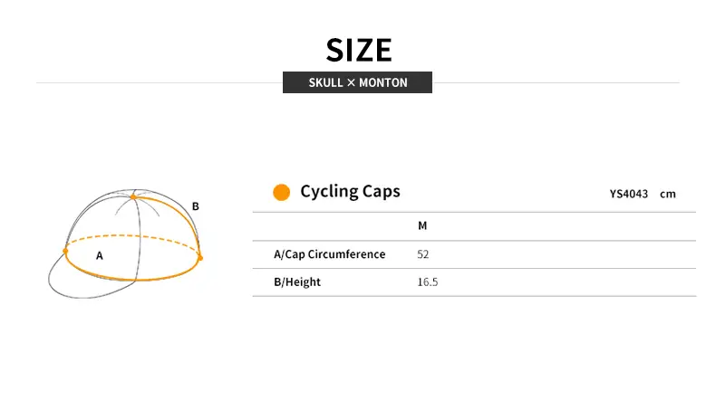Click the SIZE heading
This screenshot has width=716, height=401.
359,49
